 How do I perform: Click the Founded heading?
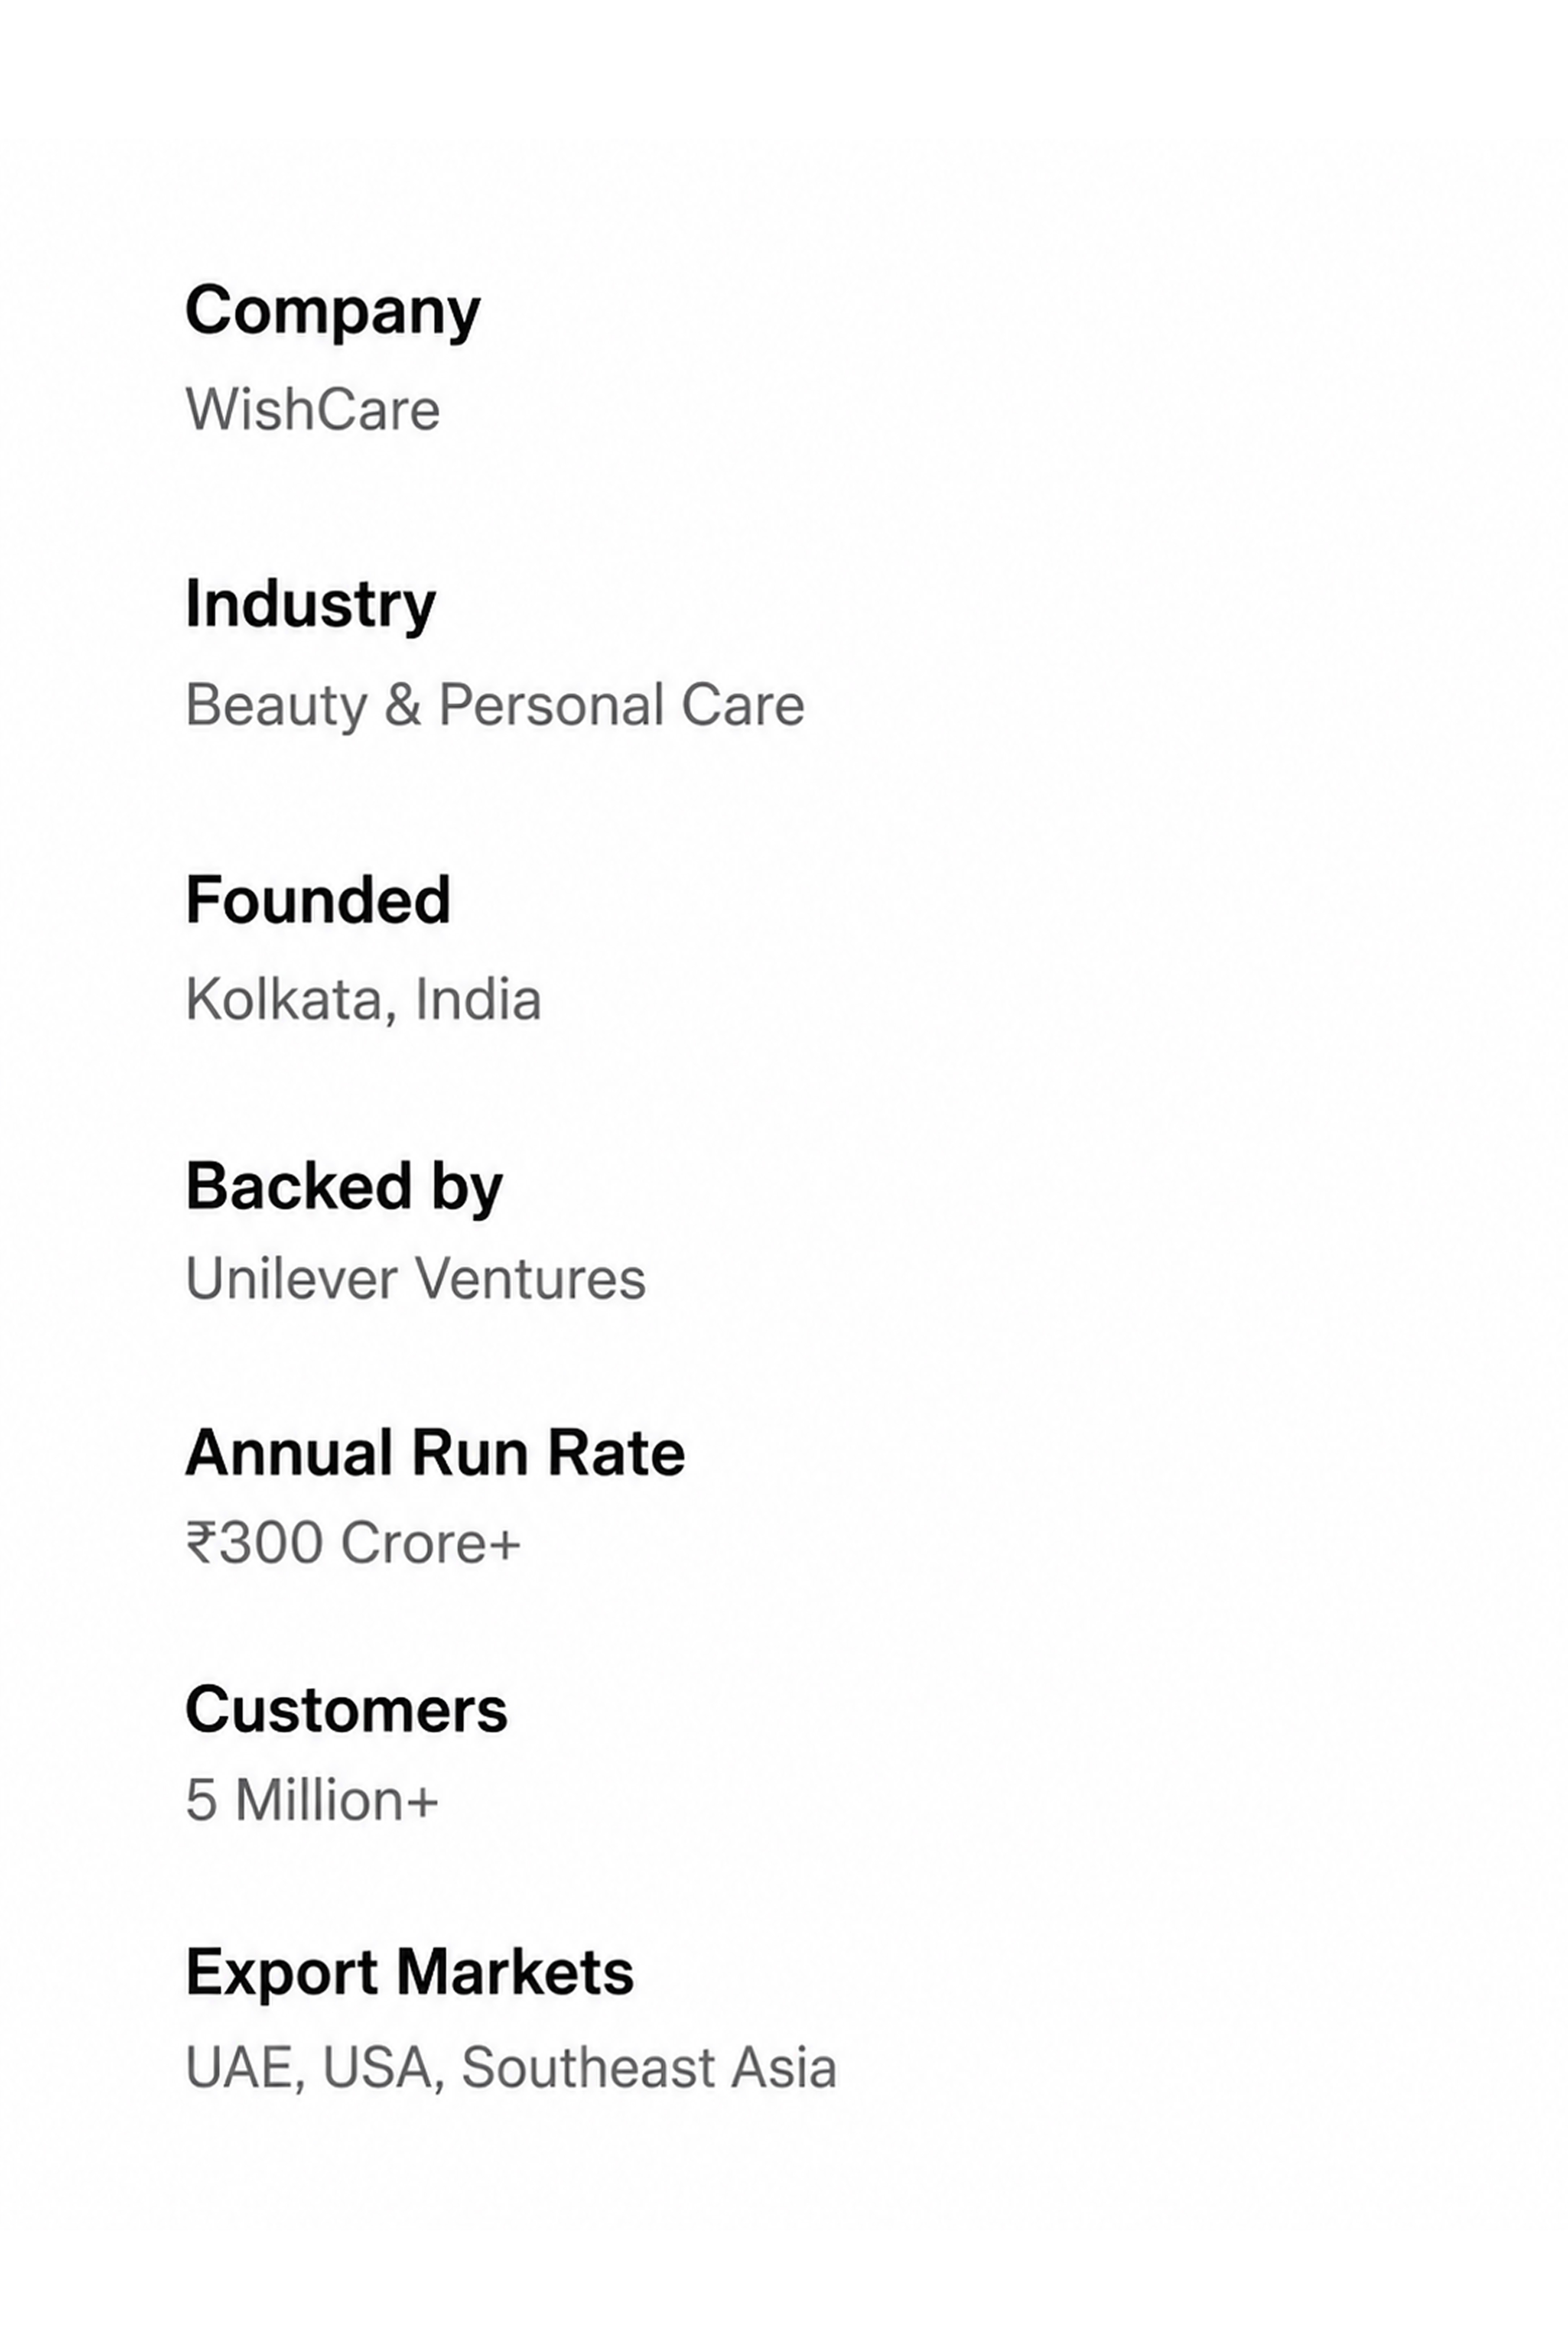318,899
